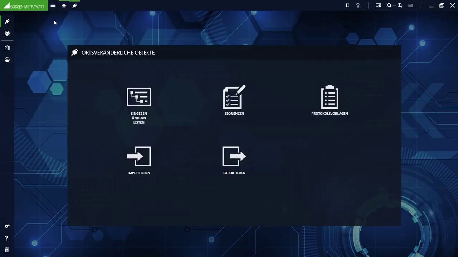Select the plug tab icon in the top bar

[x=75, y=5]
